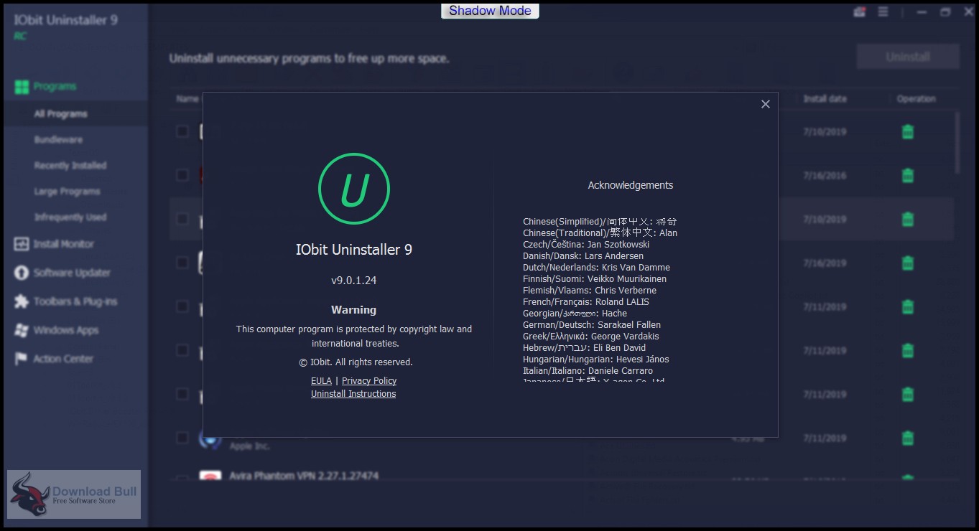Click the Software Updater sidebar icon
Viewport: 979px width, 531px height.
pyautogui.click(x=21, y=273)
